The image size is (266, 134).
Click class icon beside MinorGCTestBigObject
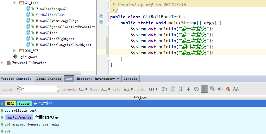28,38
